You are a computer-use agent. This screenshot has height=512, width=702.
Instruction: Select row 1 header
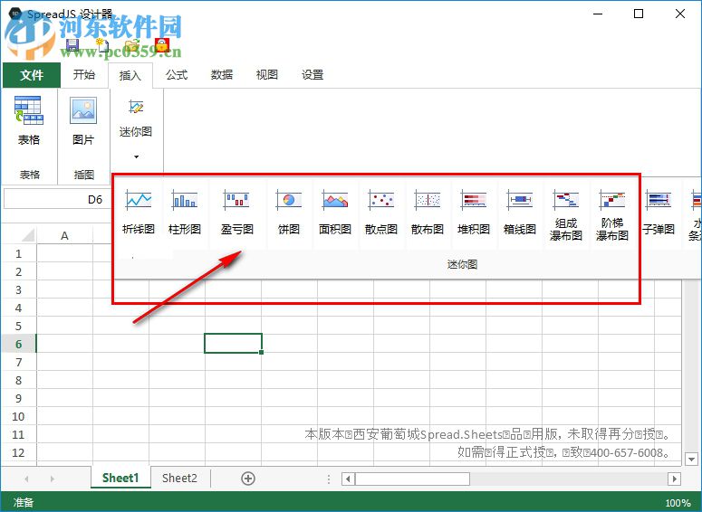tap(18, 254)
